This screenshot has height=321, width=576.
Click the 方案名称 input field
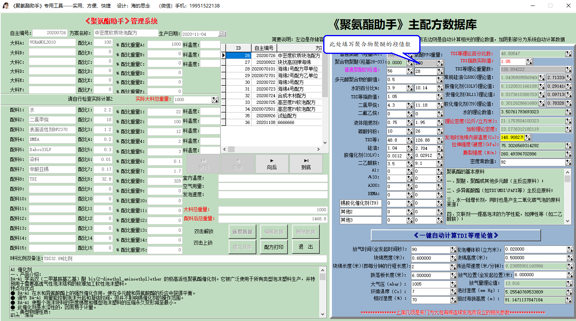tap(126, 33)
